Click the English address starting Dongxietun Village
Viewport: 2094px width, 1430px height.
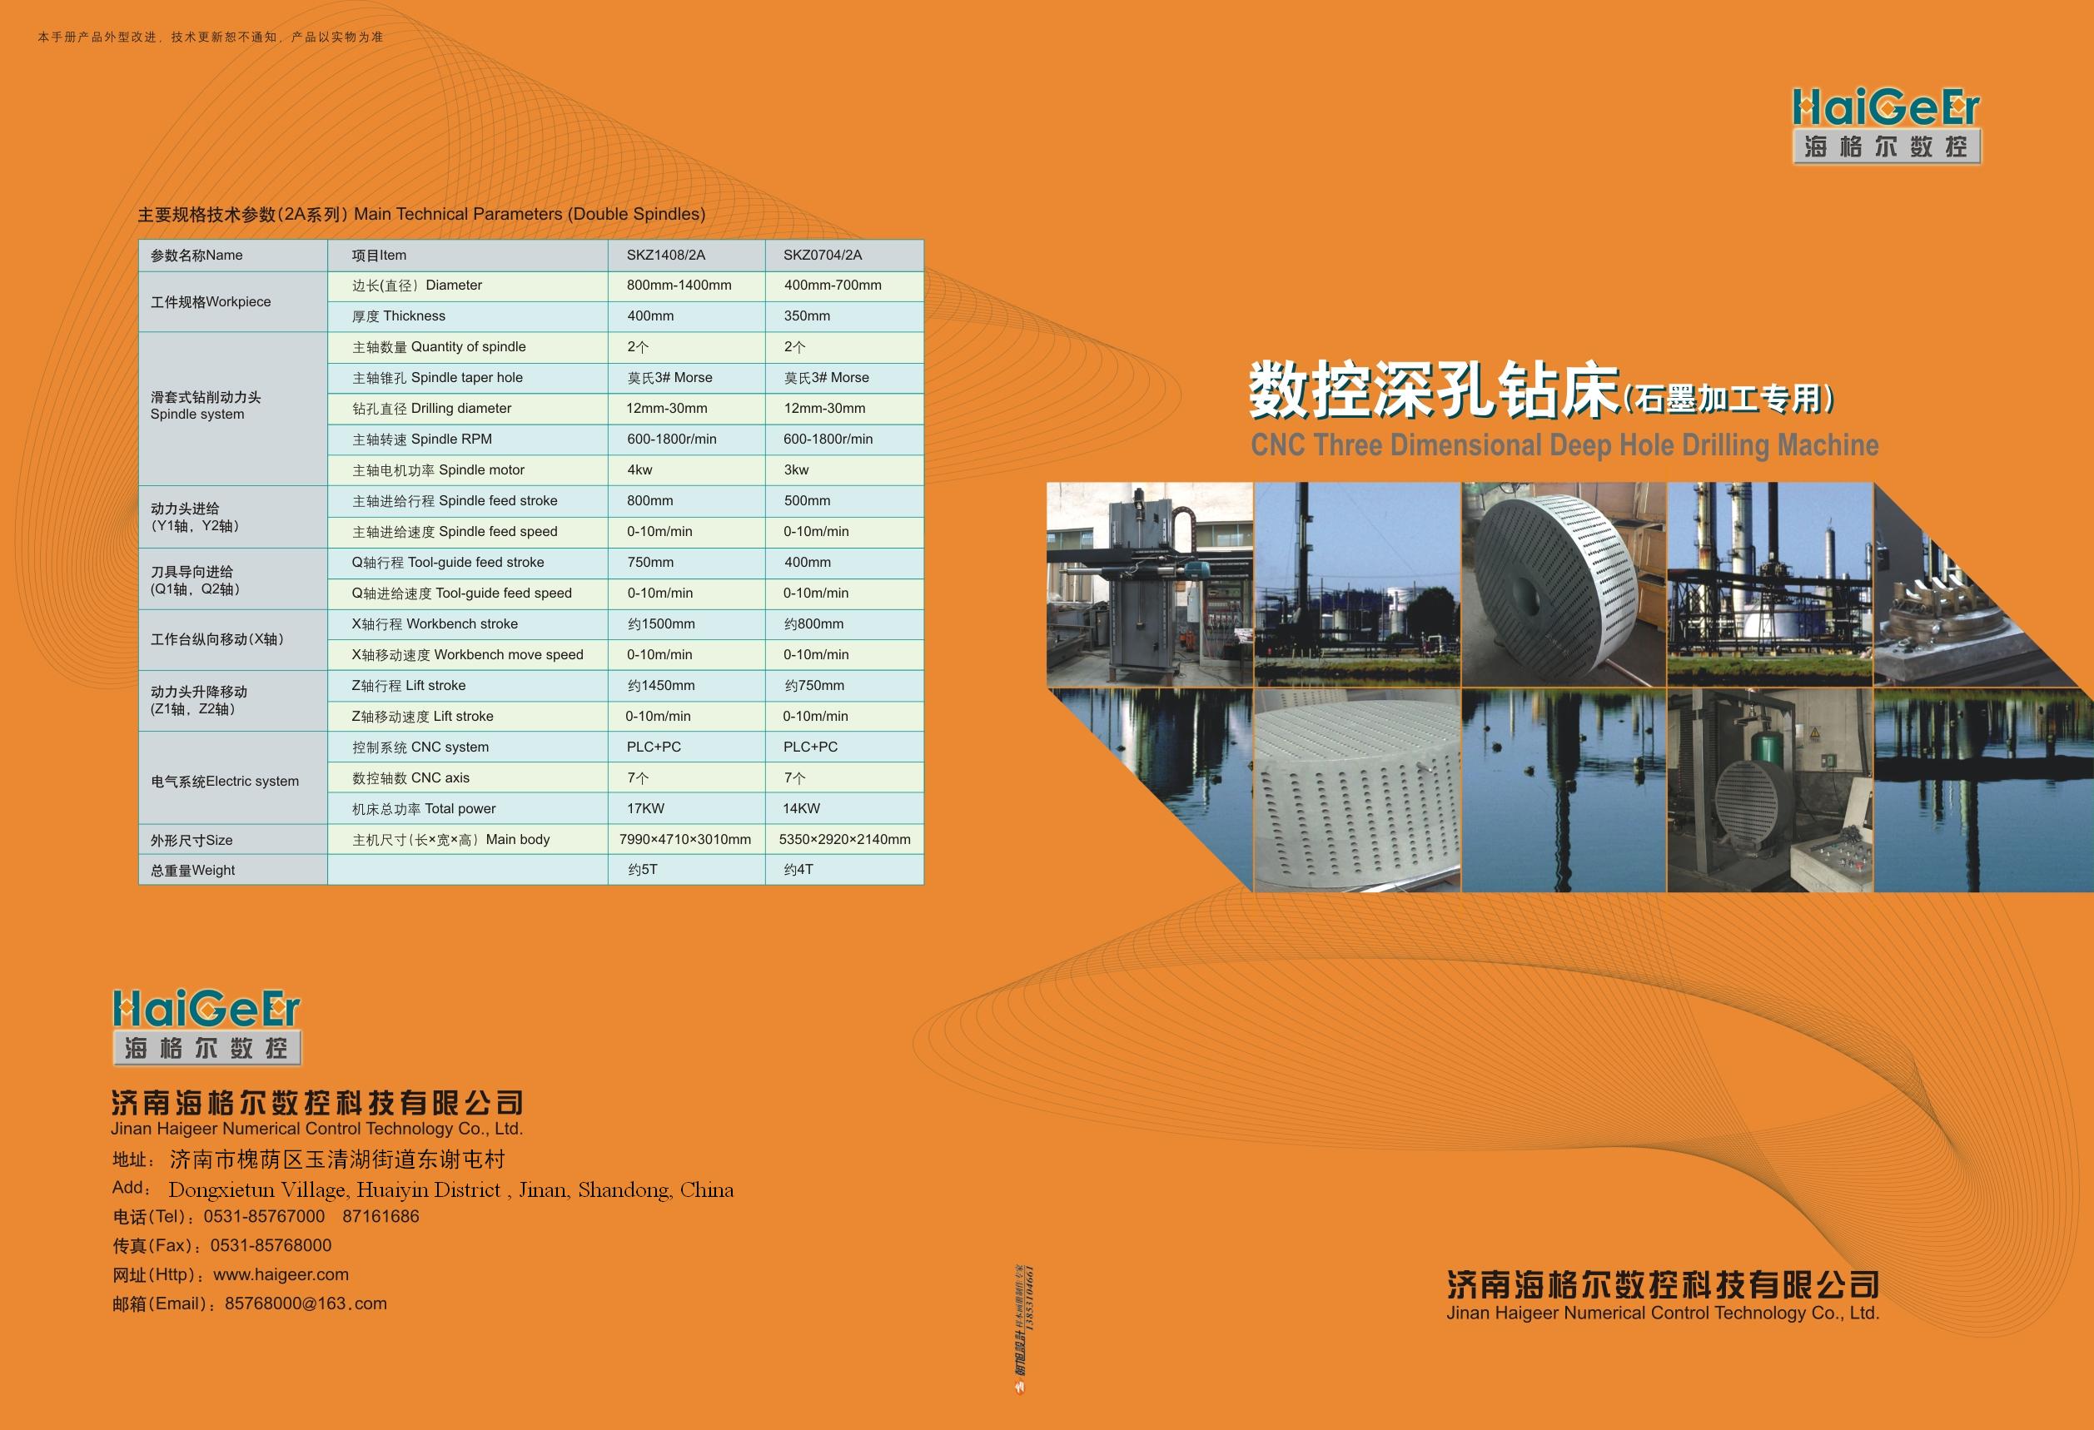[450, 1189]
